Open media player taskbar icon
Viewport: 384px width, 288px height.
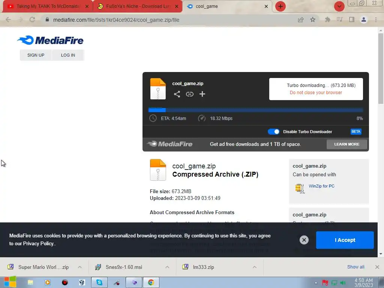(48, 282)
